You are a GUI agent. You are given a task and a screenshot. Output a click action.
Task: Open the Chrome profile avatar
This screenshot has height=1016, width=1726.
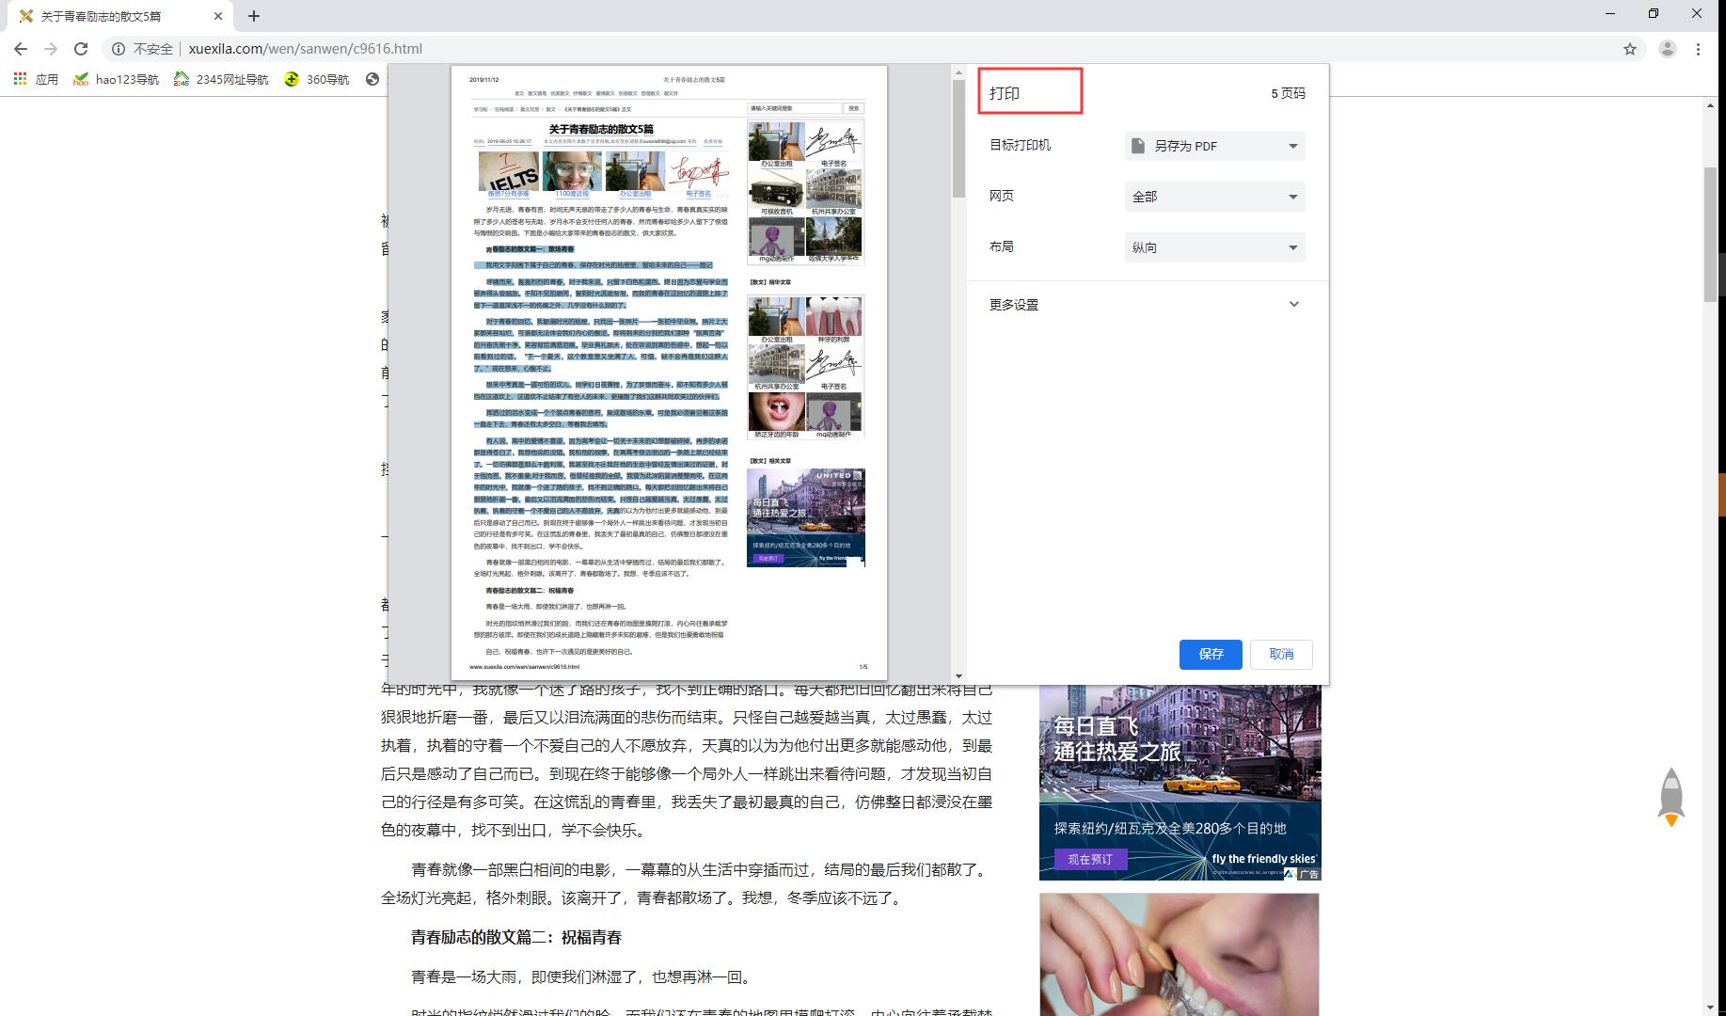pos(1668,49)
